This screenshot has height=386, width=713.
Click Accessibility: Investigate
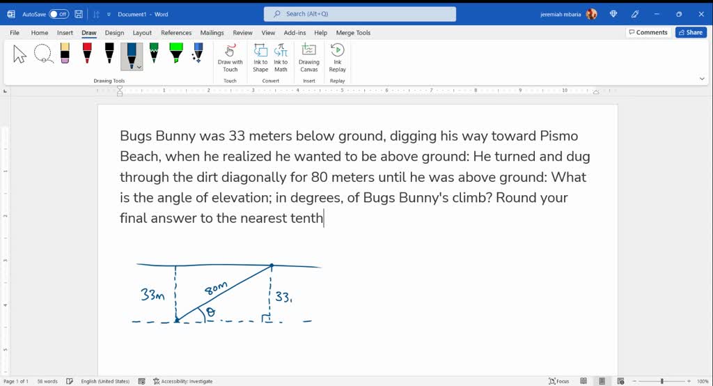click(x=183, y=381)
